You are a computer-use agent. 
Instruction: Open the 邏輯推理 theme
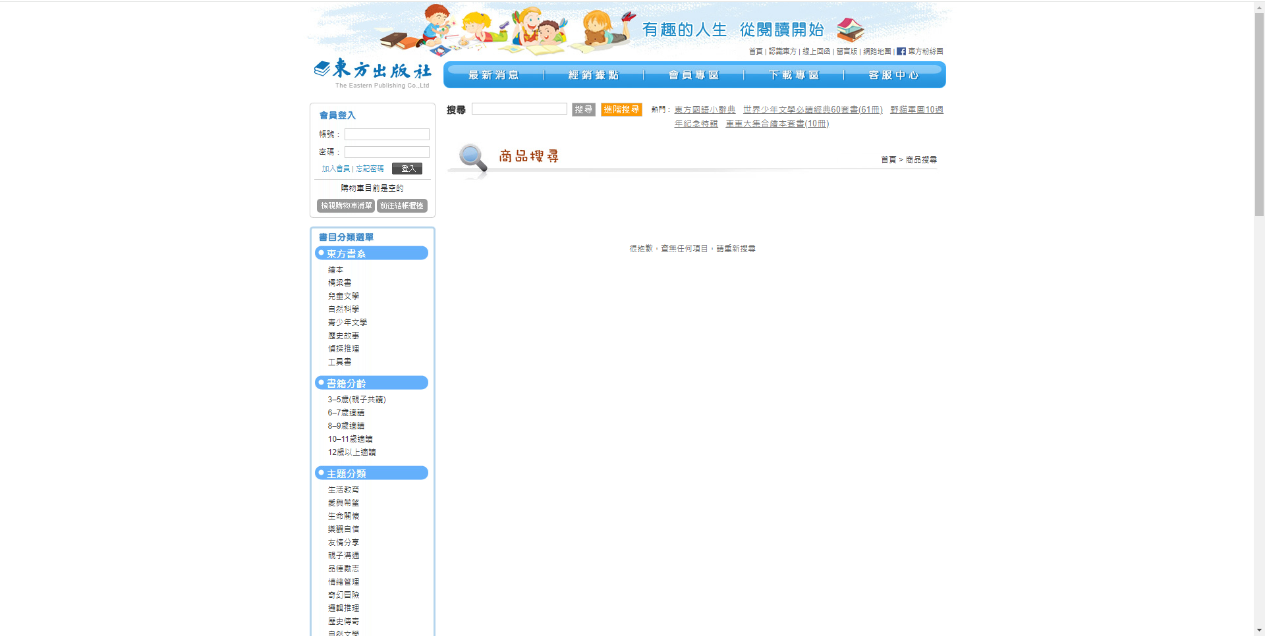344,608
